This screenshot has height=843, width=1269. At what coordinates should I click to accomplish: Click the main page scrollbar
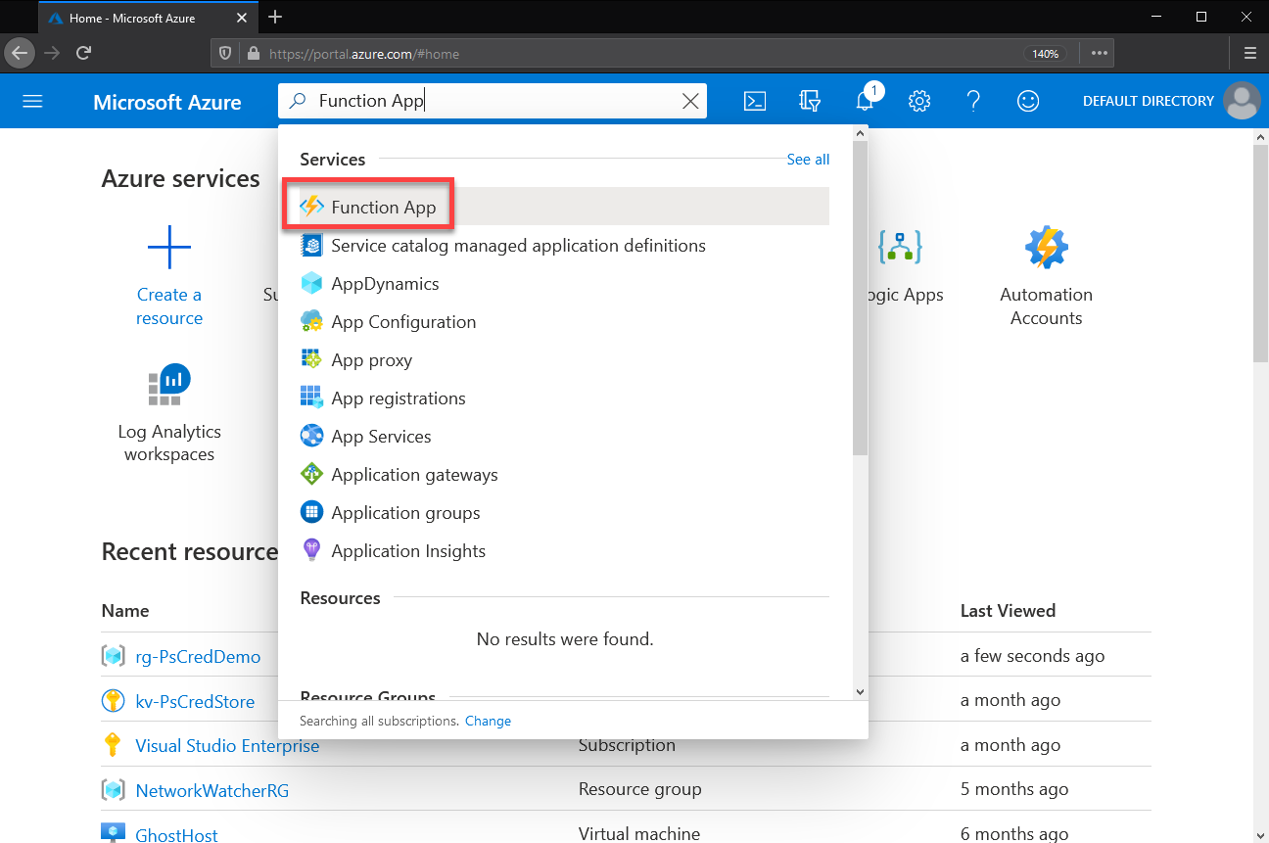click(x=1260, y=254)
